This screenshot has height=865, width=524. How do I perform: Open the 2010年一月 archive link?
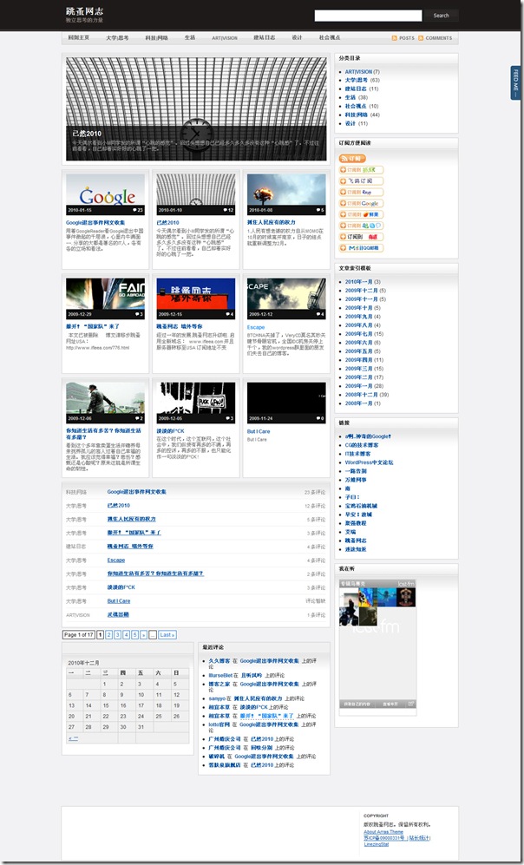(359, 282)
